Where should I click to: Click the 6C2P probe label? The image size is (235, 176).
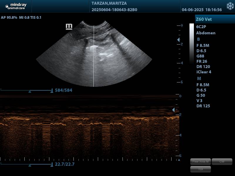(201, 26)
